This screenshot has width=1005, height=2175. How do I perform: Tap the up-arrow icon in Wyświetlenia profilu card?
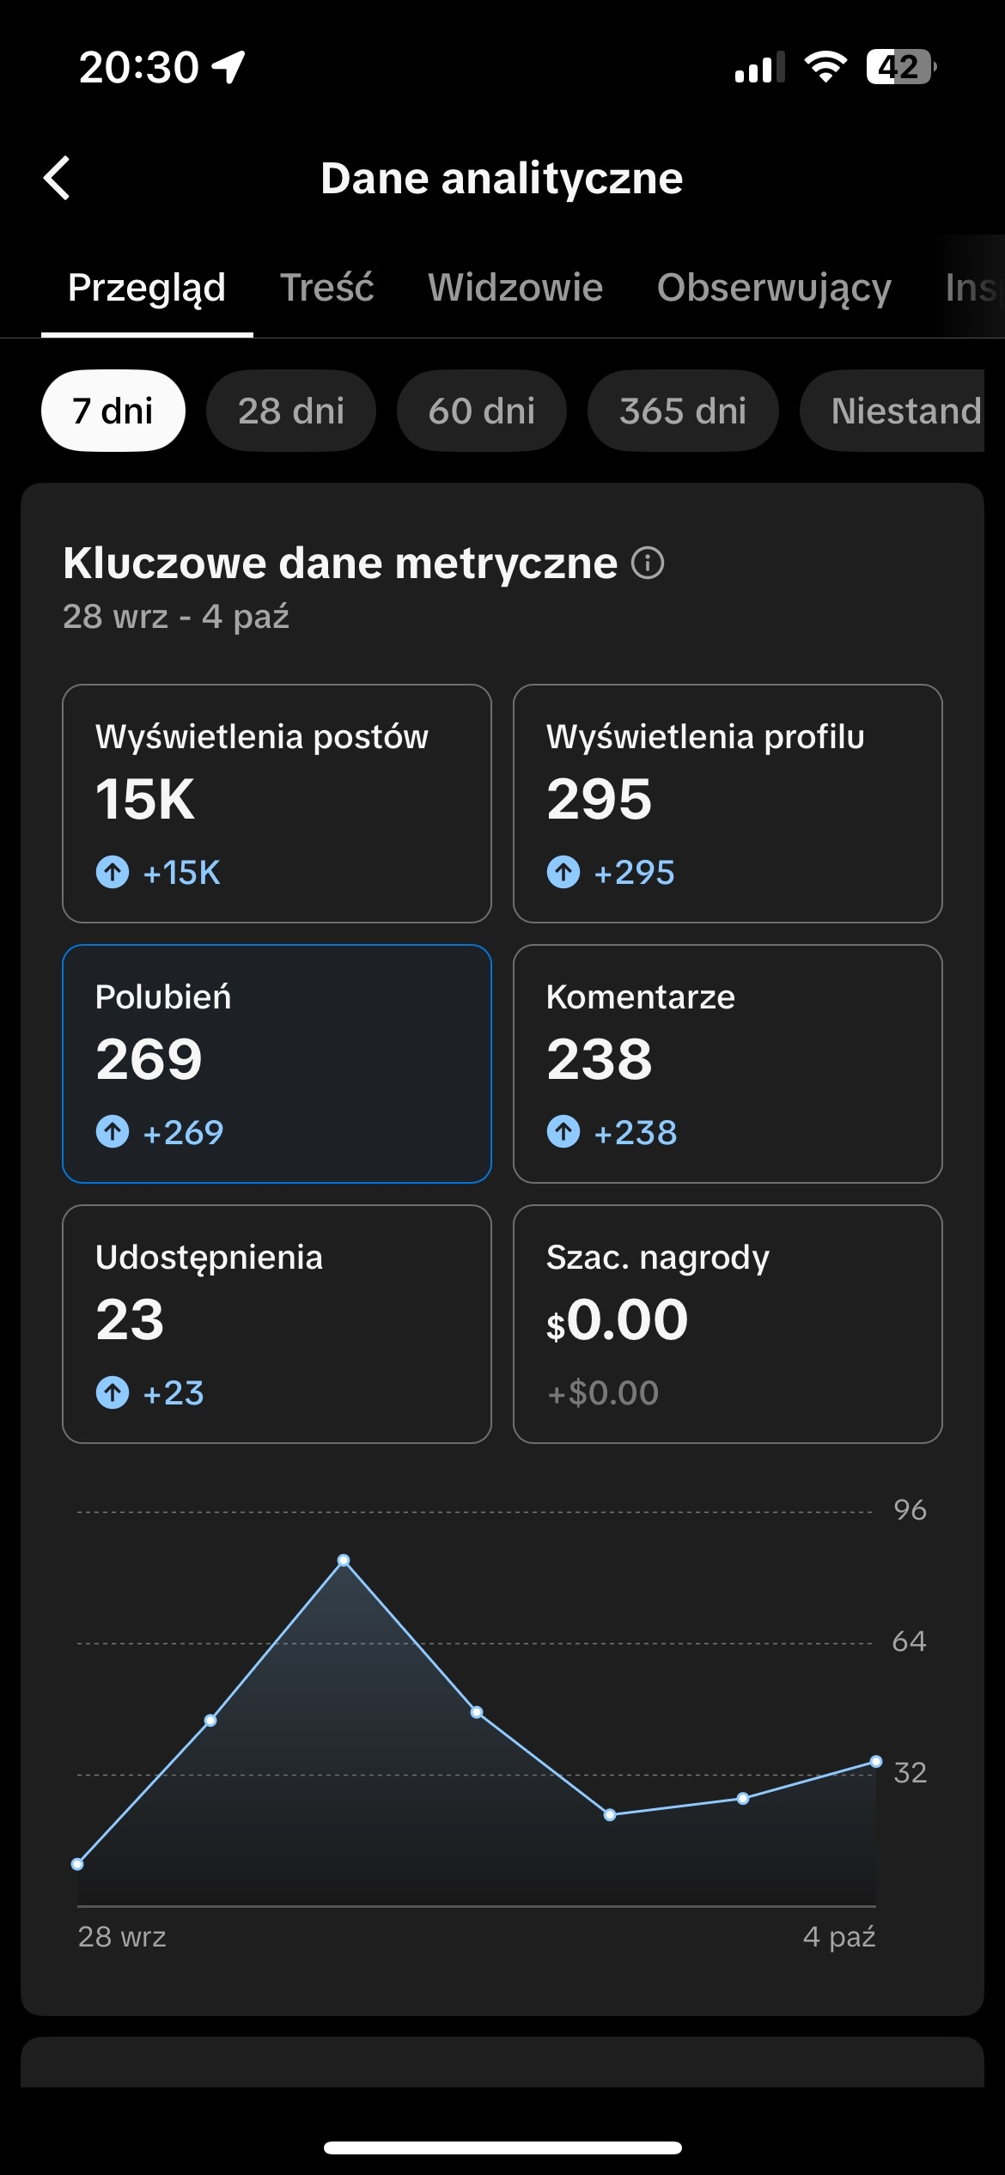pos(563,872)
